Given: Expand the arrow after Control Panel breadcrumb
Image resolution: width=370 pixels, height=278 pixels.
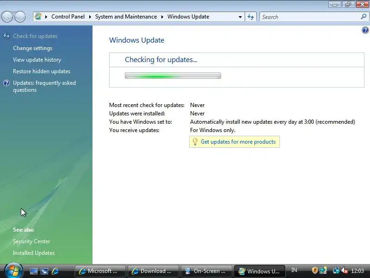Looking at the screenshot, I should (90, 17).
